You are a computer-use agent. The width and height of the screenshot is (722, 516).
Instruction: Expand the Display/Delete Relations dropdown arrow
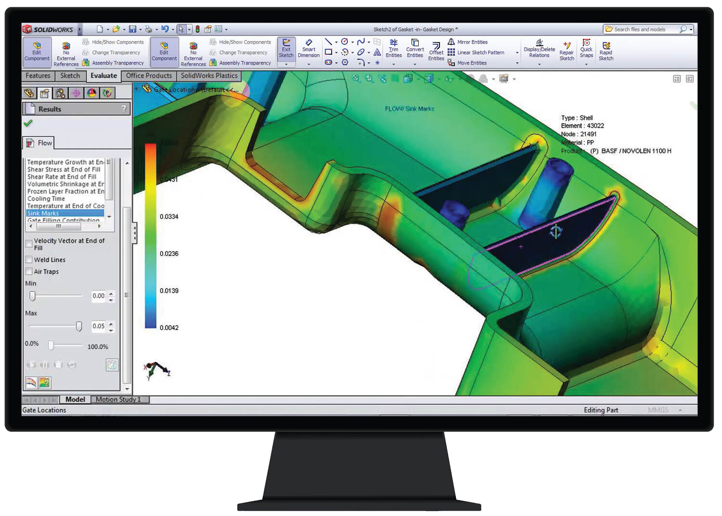[539, 64]
